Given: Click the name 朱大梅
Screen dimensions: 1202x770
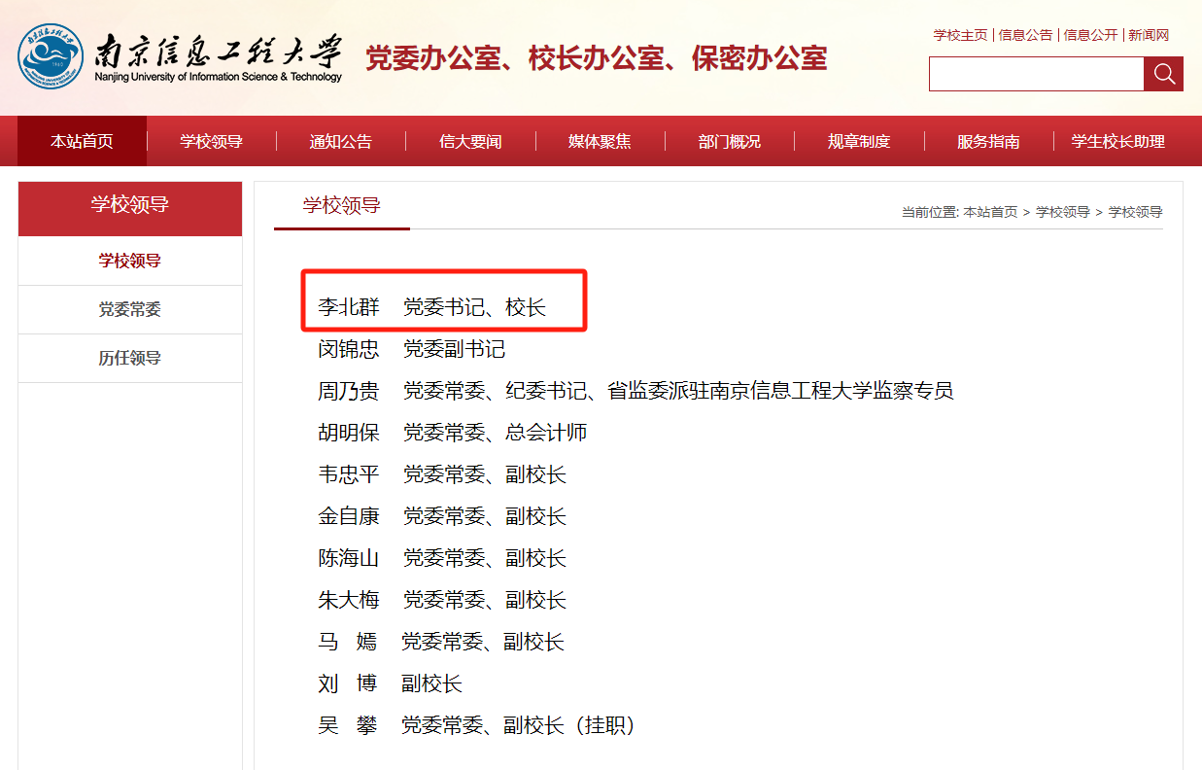Looking at the screenshot, I should pos(349,600).
